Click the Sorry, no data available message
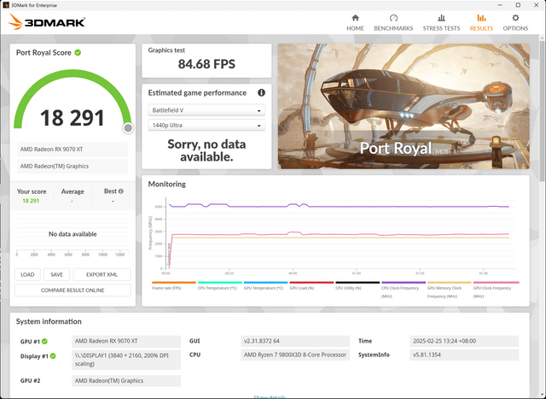Screen dimensions: 546x399 206,150
